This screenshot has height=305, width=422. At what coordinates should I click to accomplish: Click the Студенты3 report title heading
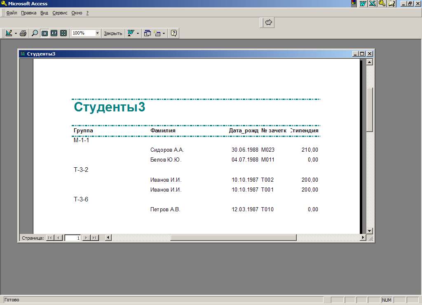pyautogui.click(x=109, y=107)
